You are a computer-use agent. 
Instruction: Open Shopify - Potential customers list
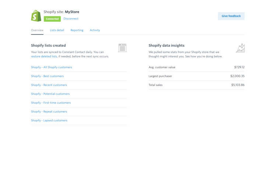(50, 94)
